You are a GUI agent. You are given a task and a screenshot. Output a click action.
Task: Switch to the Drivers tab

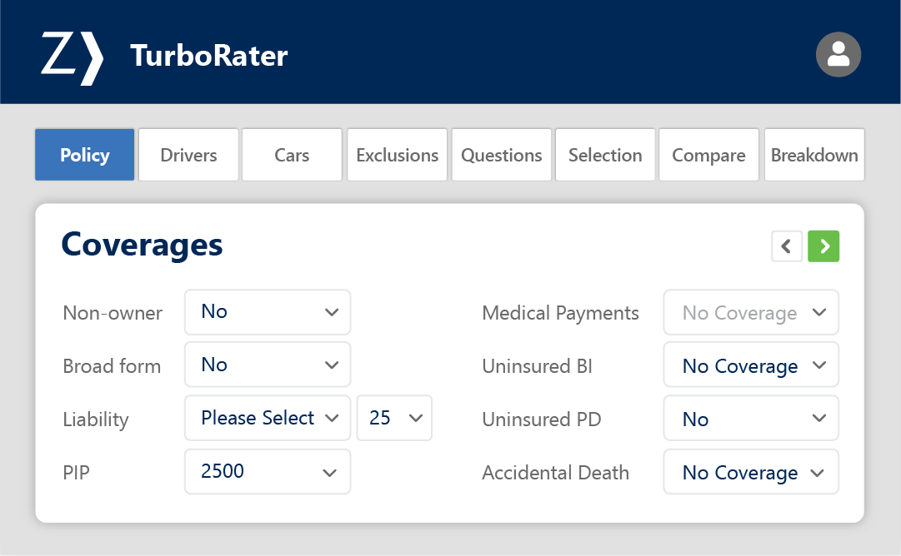tap(188, 154)
